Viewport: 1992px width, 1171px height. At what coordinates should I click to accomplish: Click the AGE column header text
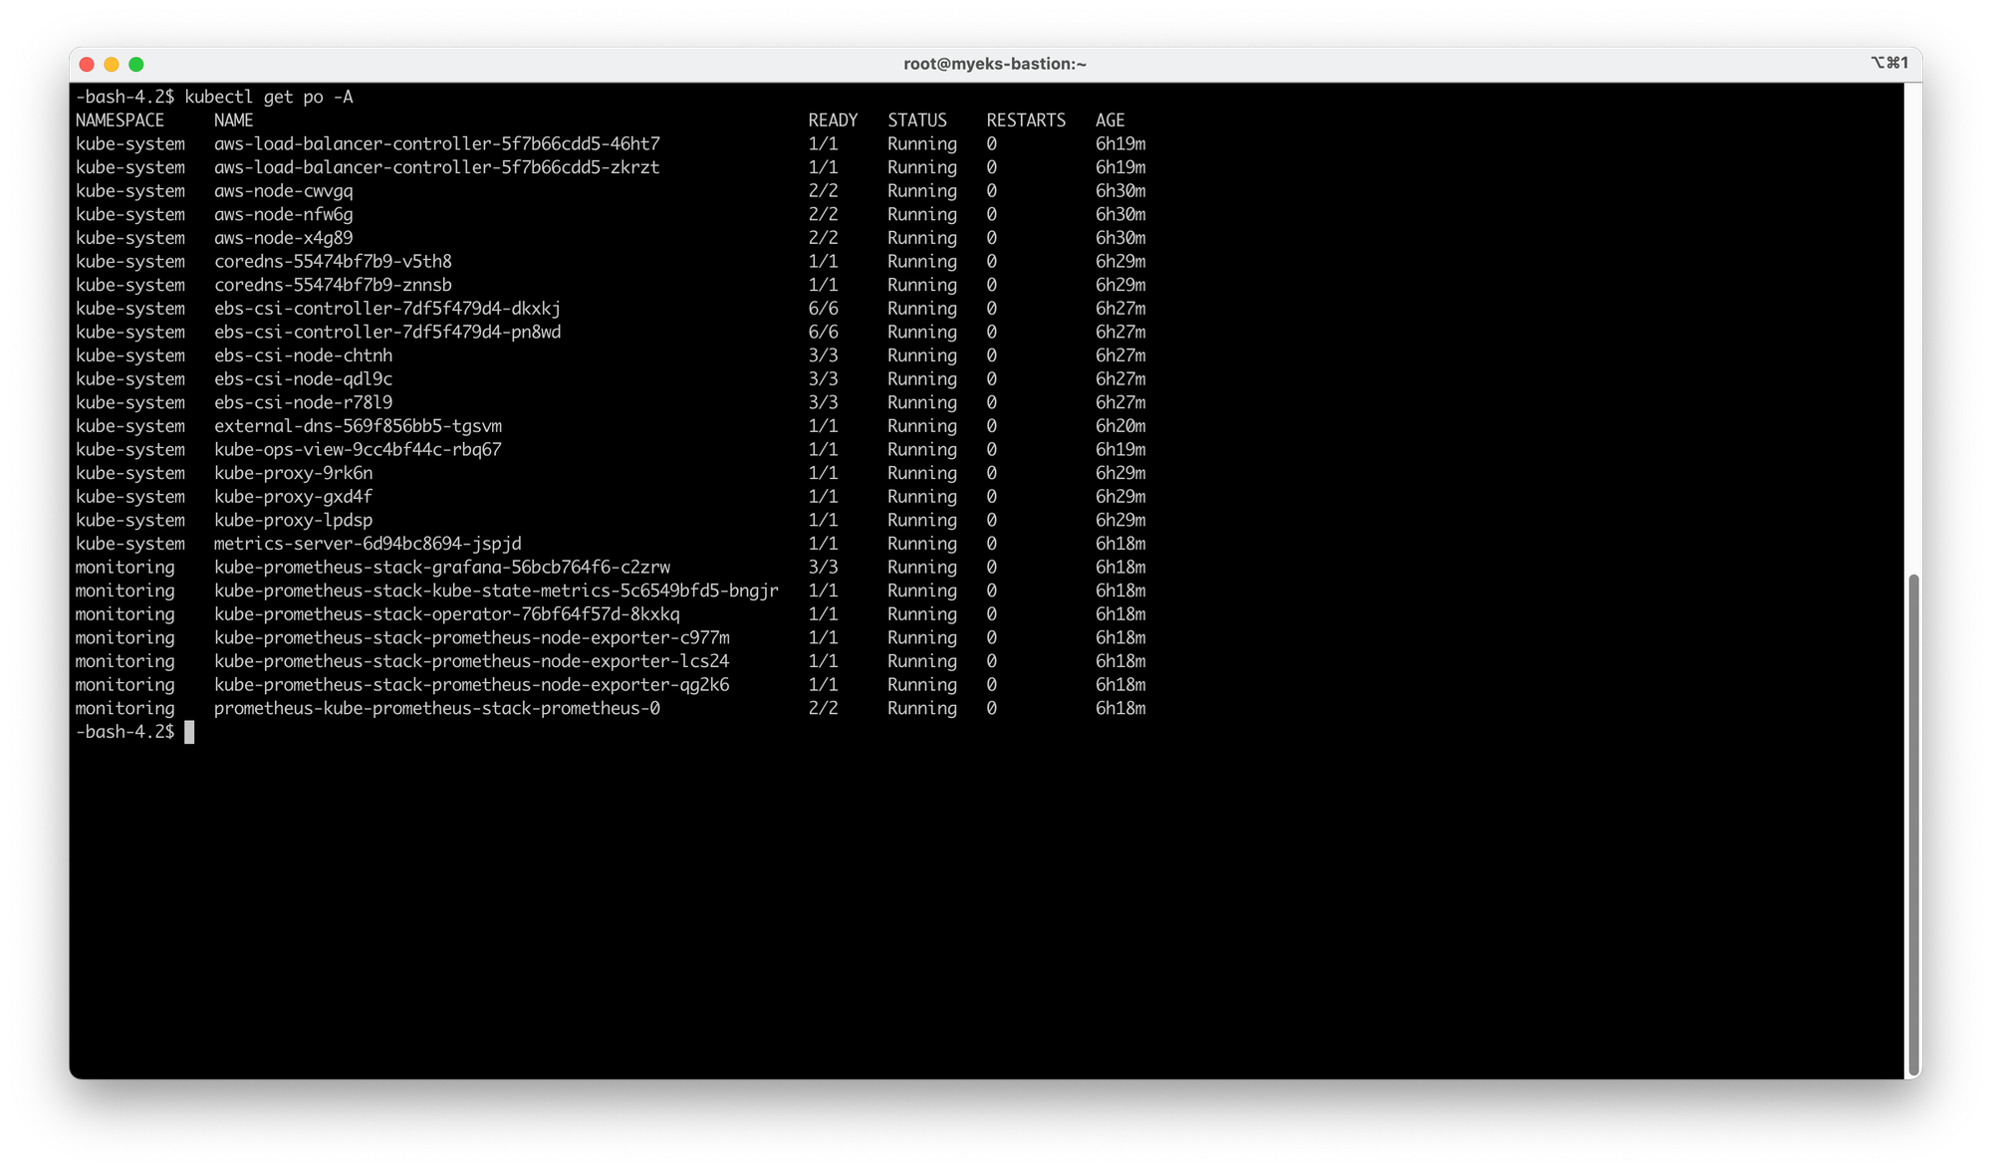(1110, 120)
